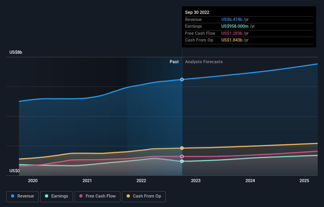
Task: Click the US$6.474b revenue value
Action: point(232,19)
